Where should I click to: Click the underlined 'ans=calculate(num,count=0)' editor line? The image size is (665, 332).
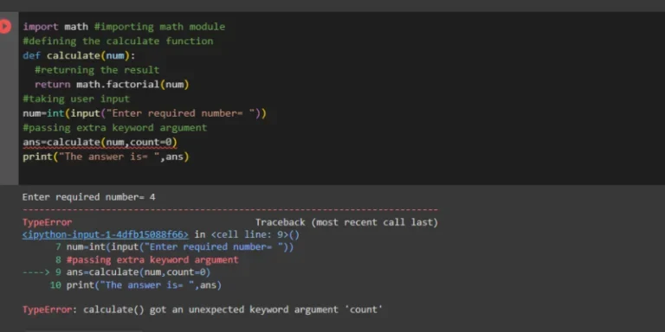click(100, 142)
